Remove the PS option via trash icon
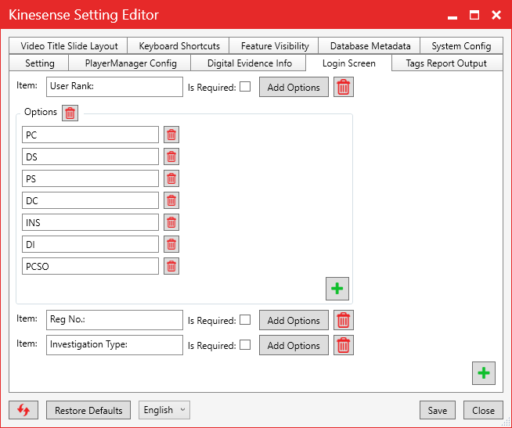 171,178
